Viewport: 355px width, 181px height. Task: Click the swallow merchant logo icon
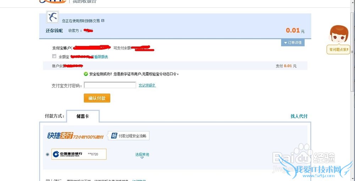pyautogui.click(x=53, y=17)
